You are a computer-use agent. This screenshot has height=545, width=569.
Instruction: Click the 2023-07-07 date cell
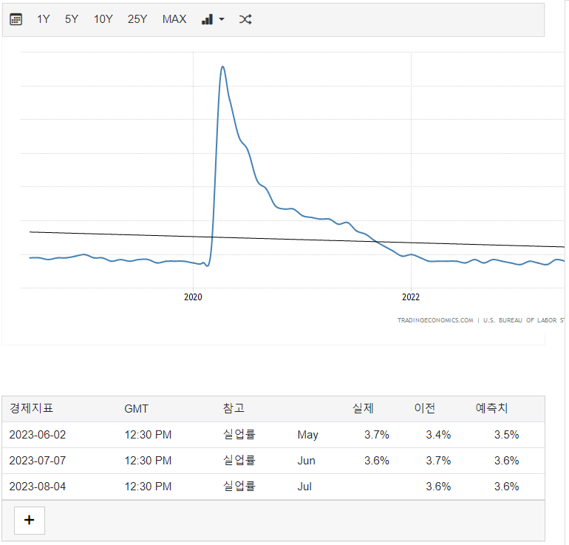(x=38, y=461)
